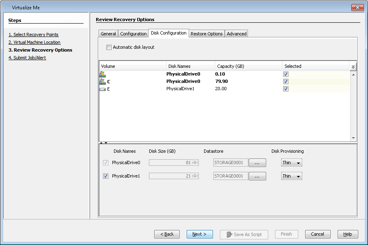This screenshot has height=245, width=368.
Task: Uncheck the Selected box for volume E
Action: (x=286, y=89)
